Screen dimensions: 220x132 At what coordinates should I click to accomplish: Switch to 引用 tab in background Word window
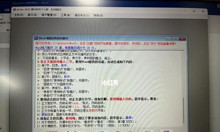point(7,10)
